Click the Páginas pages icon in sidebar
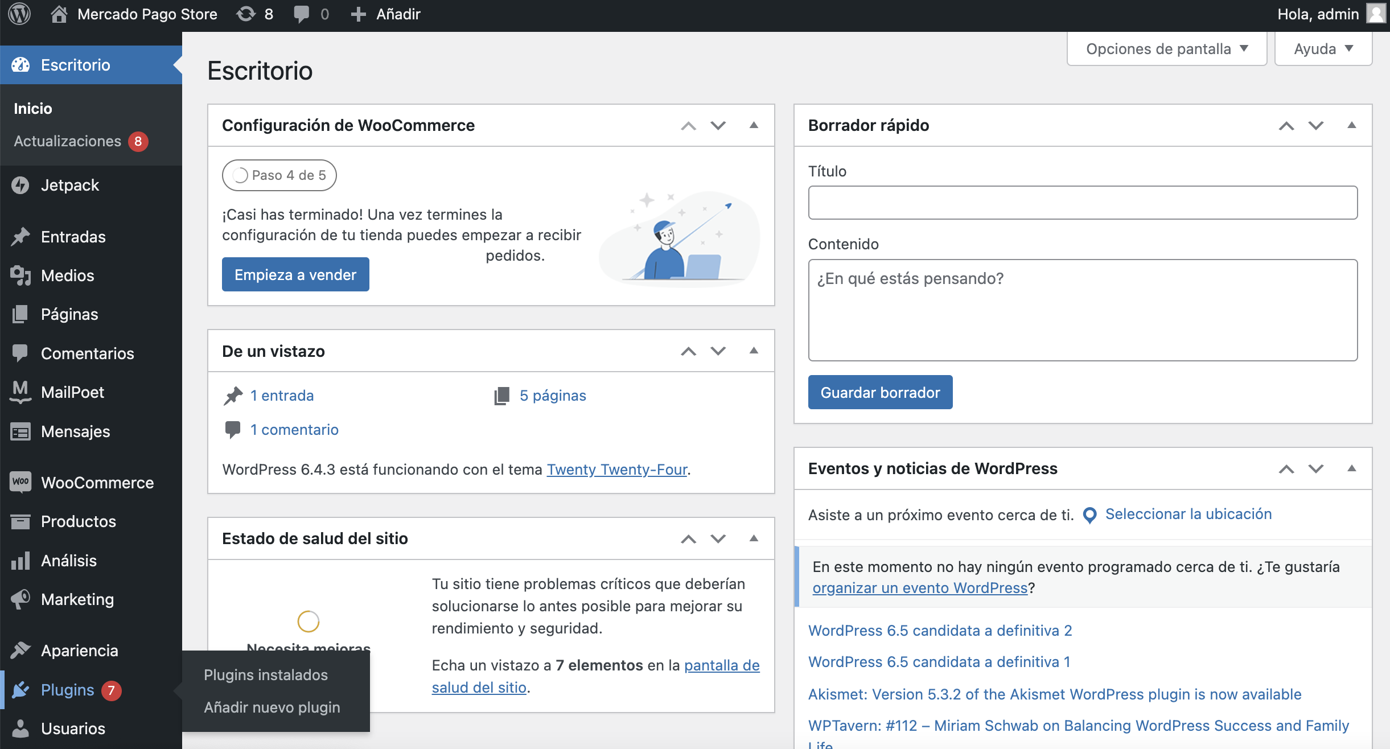The image size is (1390, 749). tap(20, 314)
